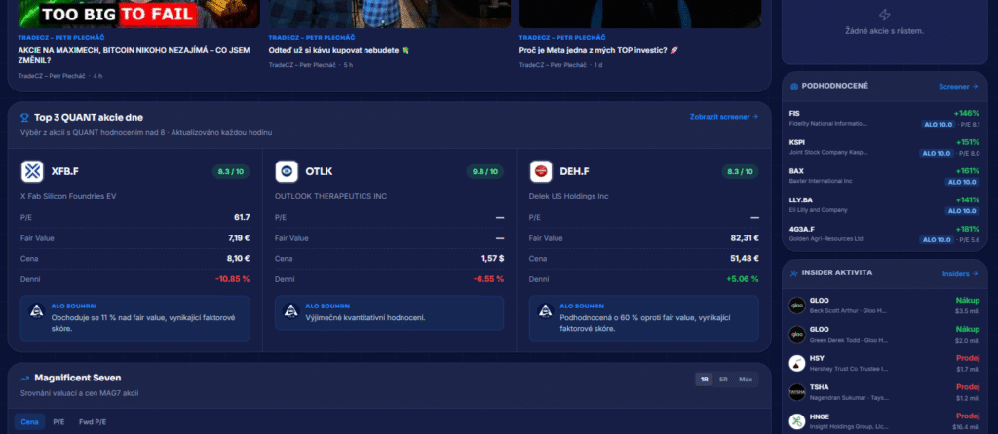Open article Proč je Meta jedna z mých TOP investic
The width and height of the screenshot is (998, 434).
point(598,50)
